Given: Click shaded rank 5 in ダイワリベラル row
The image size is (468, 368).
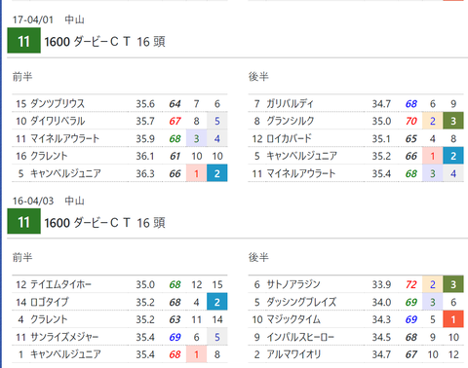Looking at the screenshot, I should (217, 121).
